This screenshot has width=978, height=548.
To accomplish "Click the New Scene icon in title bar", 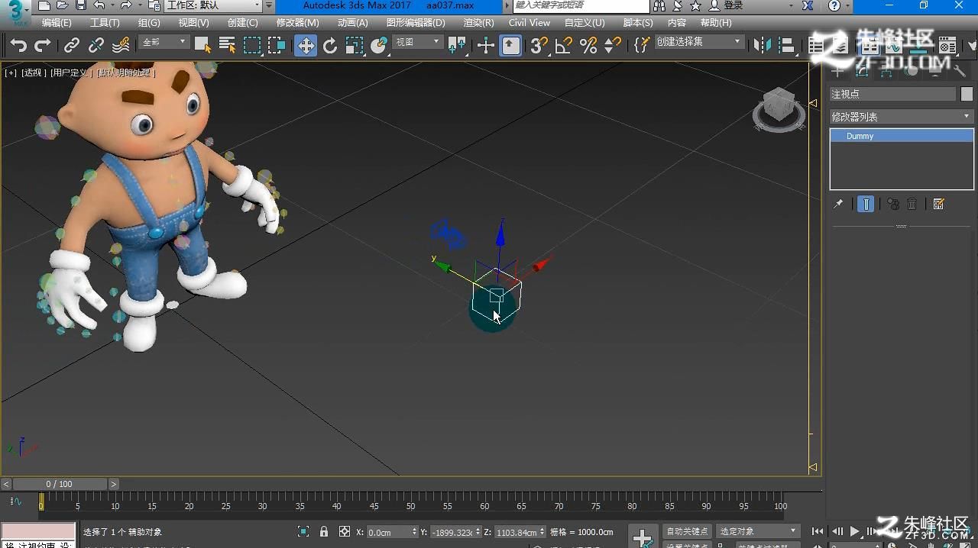I will tap(44, 5).
